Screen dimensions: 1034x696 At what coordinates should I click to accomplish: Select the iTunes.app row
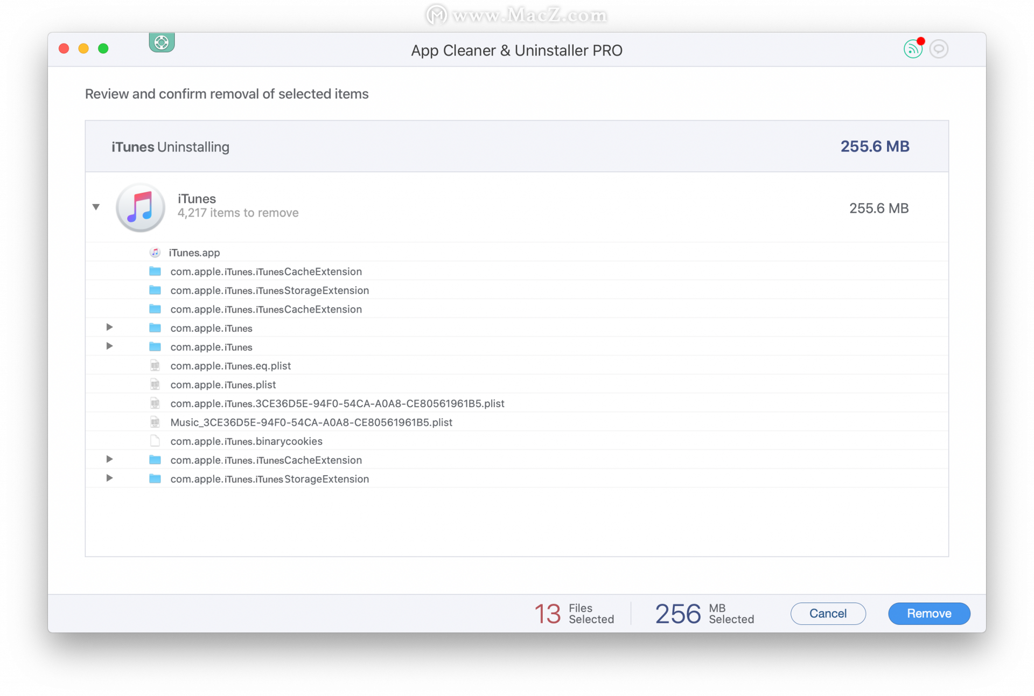click(x=516, y=252)
